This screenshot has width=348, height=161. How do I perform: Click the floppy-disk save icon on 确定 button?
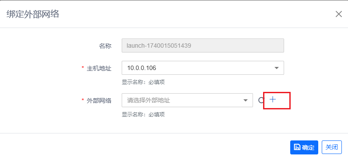pyautogui.click(x=297, y=147)
